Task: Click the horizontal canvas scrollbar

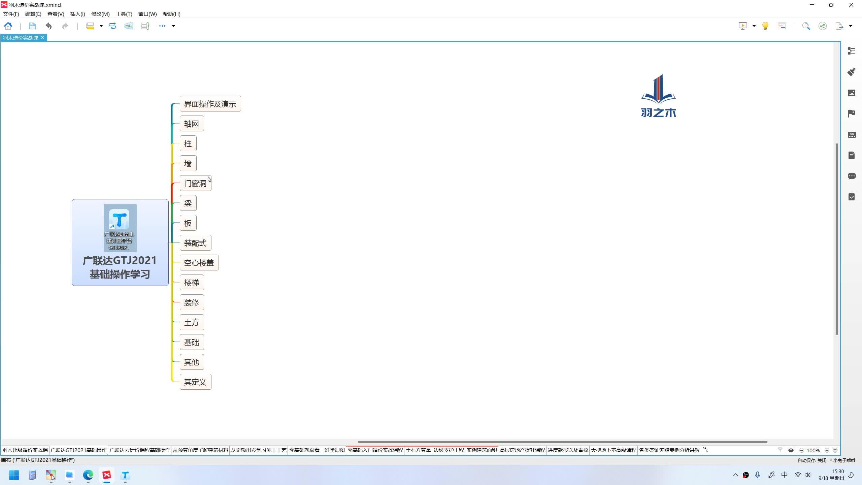Action: pyautogui.click(x=562, y=442)
